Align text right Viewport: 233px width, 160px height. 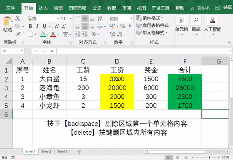(x=92, y=27)
